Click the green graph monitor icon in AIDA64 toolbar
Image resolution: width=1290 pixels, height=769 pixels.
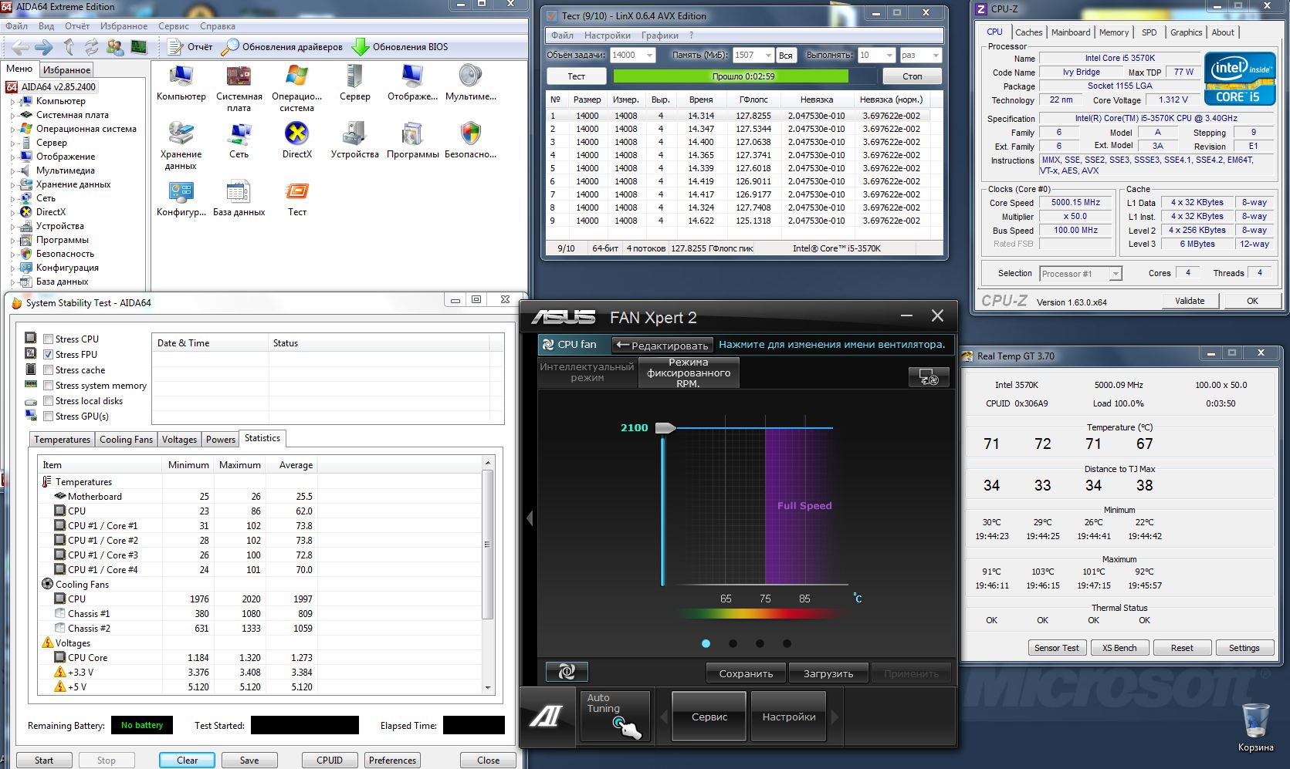[x=139, y=47]
